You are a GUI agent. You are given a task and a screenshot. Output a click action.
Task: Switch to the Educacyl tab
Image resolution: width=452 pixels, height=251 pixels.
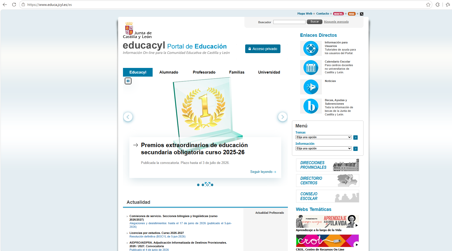tap(138, 72)
